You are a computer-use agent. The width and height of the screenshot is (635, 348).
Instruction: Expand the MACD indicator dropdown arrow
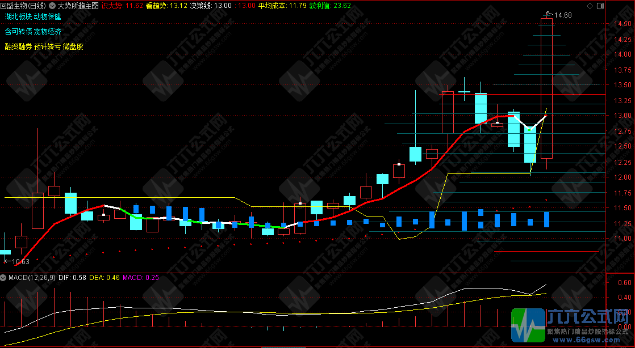(3, 278)
